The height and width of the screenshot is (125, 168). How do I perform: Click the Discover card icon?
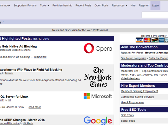(x=155, y=40)
